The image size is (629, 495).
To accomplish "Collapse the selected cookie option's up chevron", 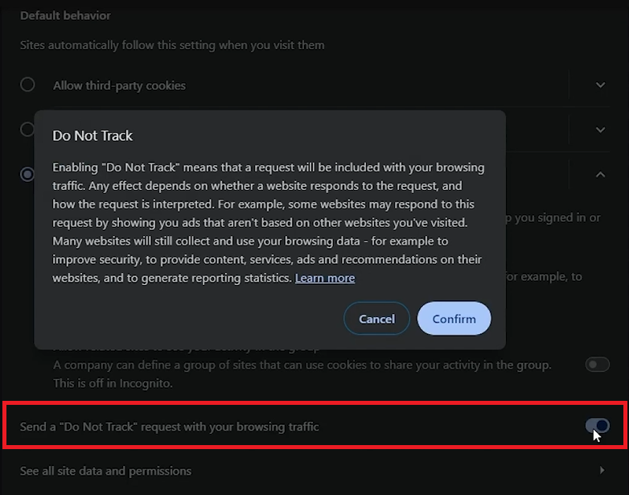I will pyautogui.click(x=600, y=174).
